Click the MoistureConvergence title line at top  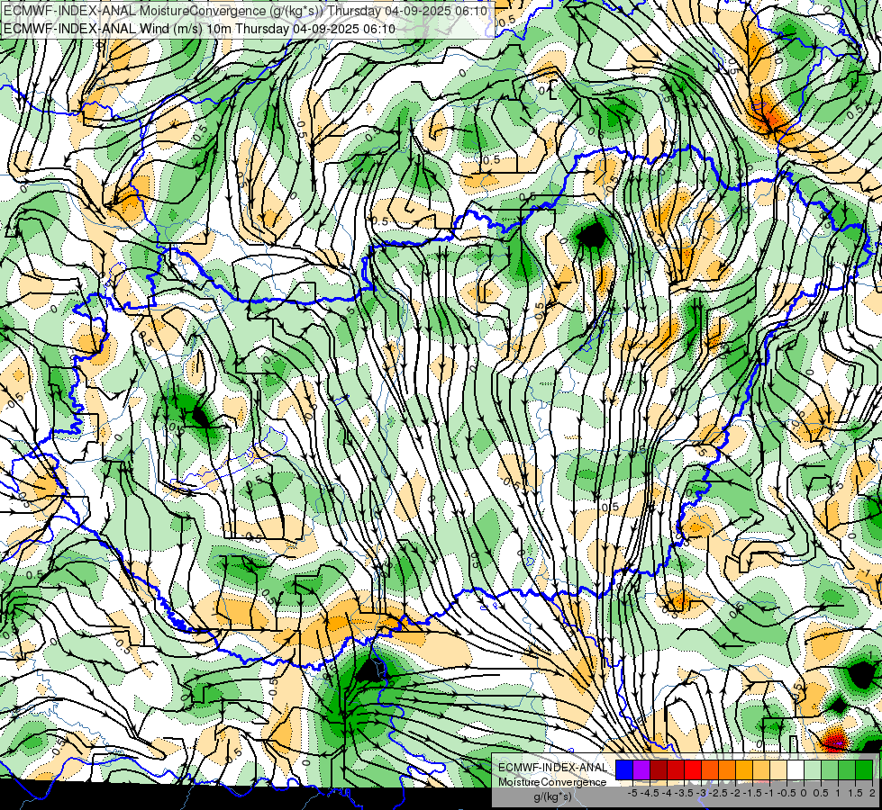[x=246, y=11]
